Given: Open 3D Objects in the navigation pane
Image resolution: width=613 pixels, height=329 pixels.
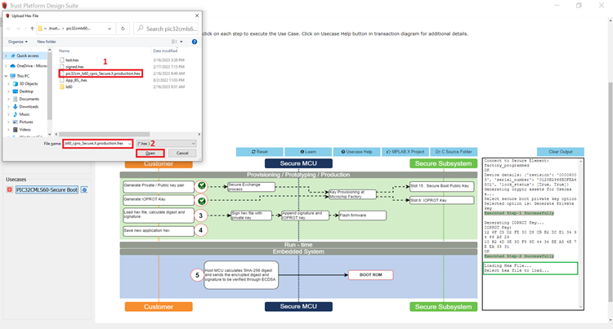Looking at the screenshot, I should [x=28, y=83].
